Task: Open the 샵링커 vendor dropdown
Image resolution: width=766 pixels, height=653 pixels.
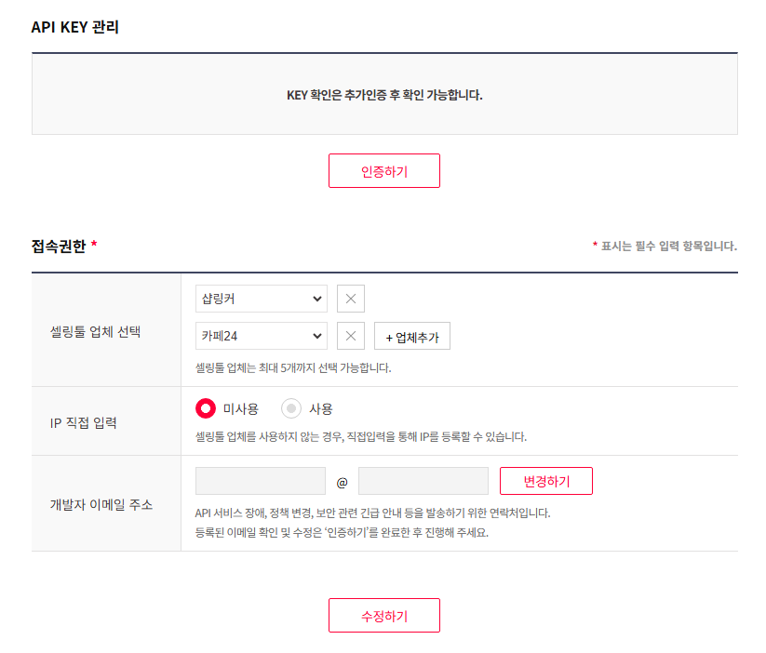Action: pyautogui.click(x=261, y=299)
